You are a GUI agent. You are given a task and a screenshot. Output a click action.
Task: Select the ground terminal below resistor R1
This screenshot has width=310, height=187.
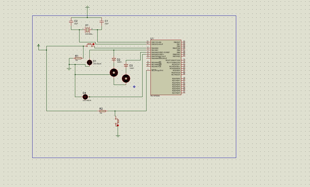click(x=69, y=69)
